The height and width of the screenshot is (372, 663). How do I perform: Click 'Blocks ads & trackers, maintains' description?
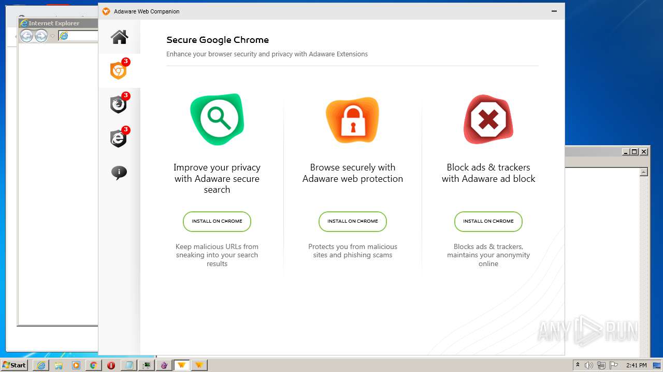pyautogui.click(x=488, y=255)
